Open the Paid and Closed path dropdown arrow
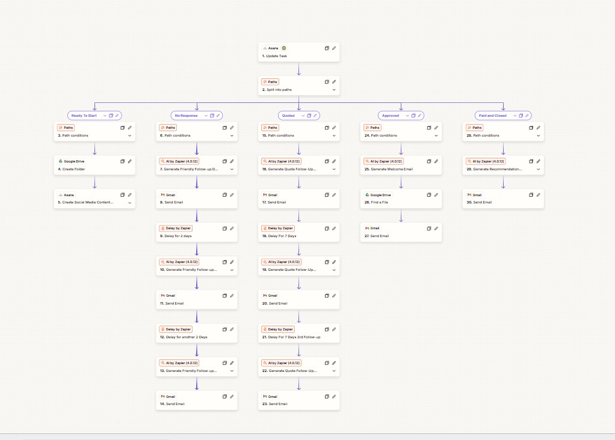The height and width of the screenshot is (440, 615). (515, 116)
